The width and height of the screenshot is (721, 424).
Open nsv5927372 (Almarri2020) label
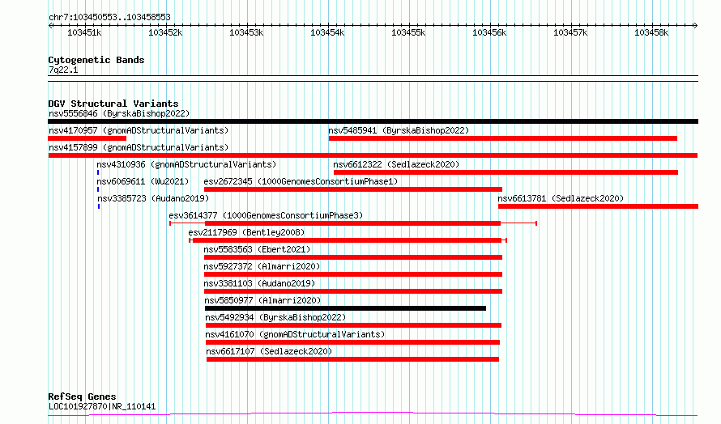tap(262, 266)
